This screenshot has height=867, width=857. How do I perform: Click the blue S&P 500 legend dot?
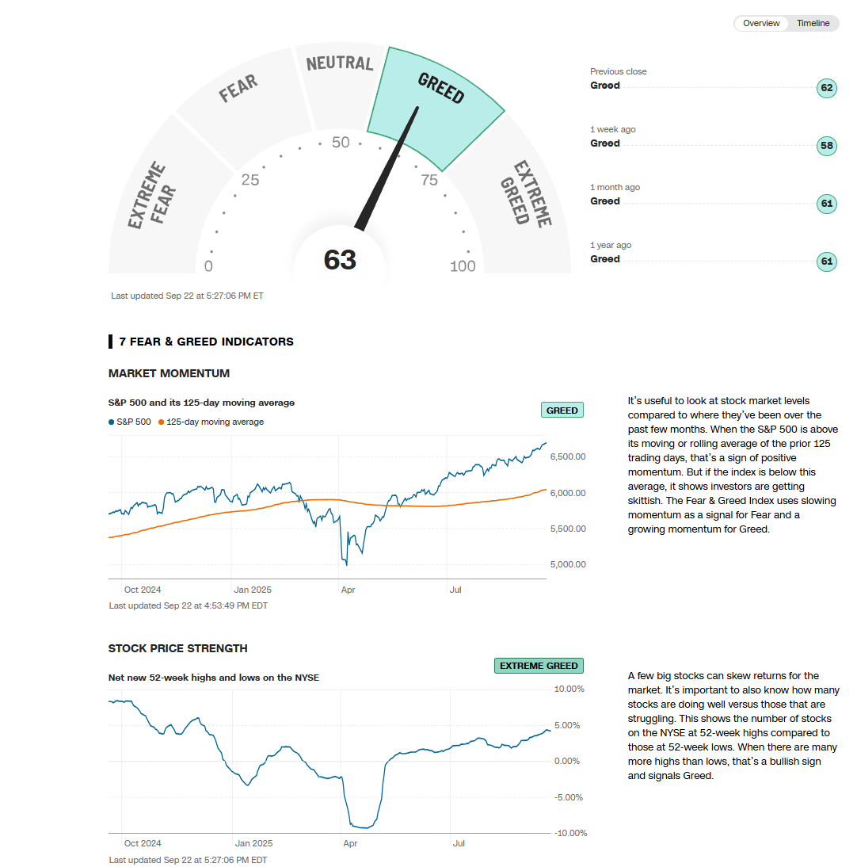[x=112, y=422]
